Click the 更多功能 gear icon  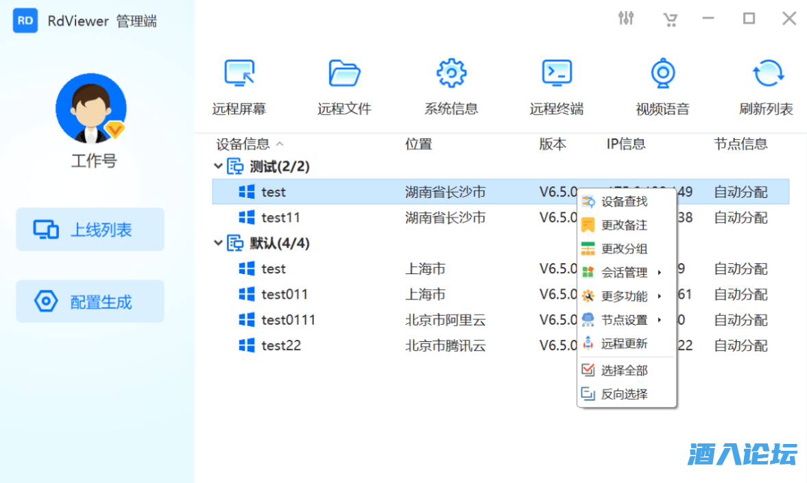(x=588, y=296)
